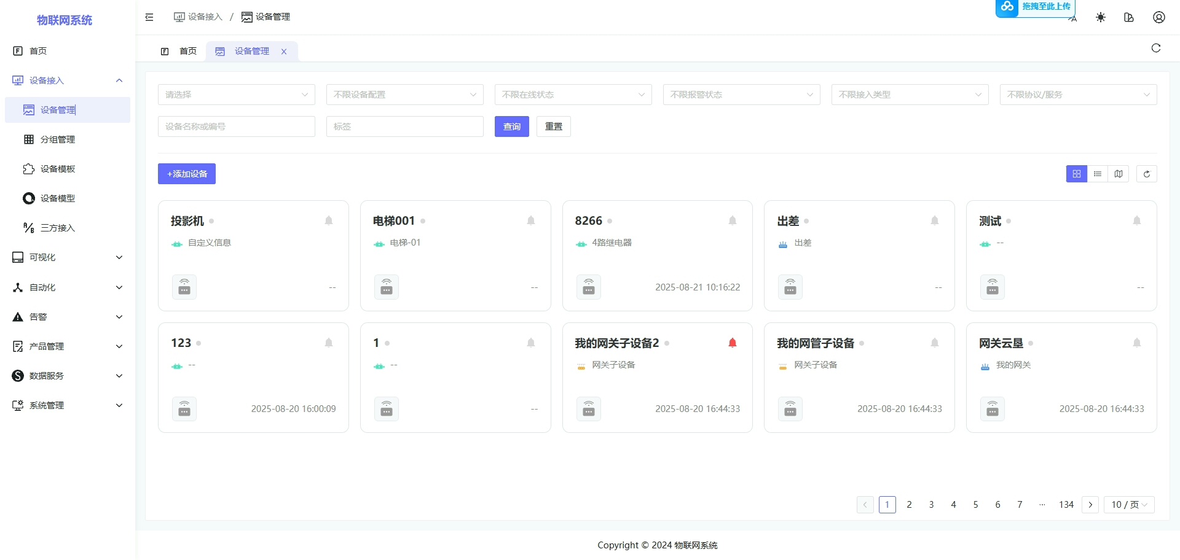The image size is (1180, 560).
Task: Click the page reload icon in tab bar
Action: 1155,49
